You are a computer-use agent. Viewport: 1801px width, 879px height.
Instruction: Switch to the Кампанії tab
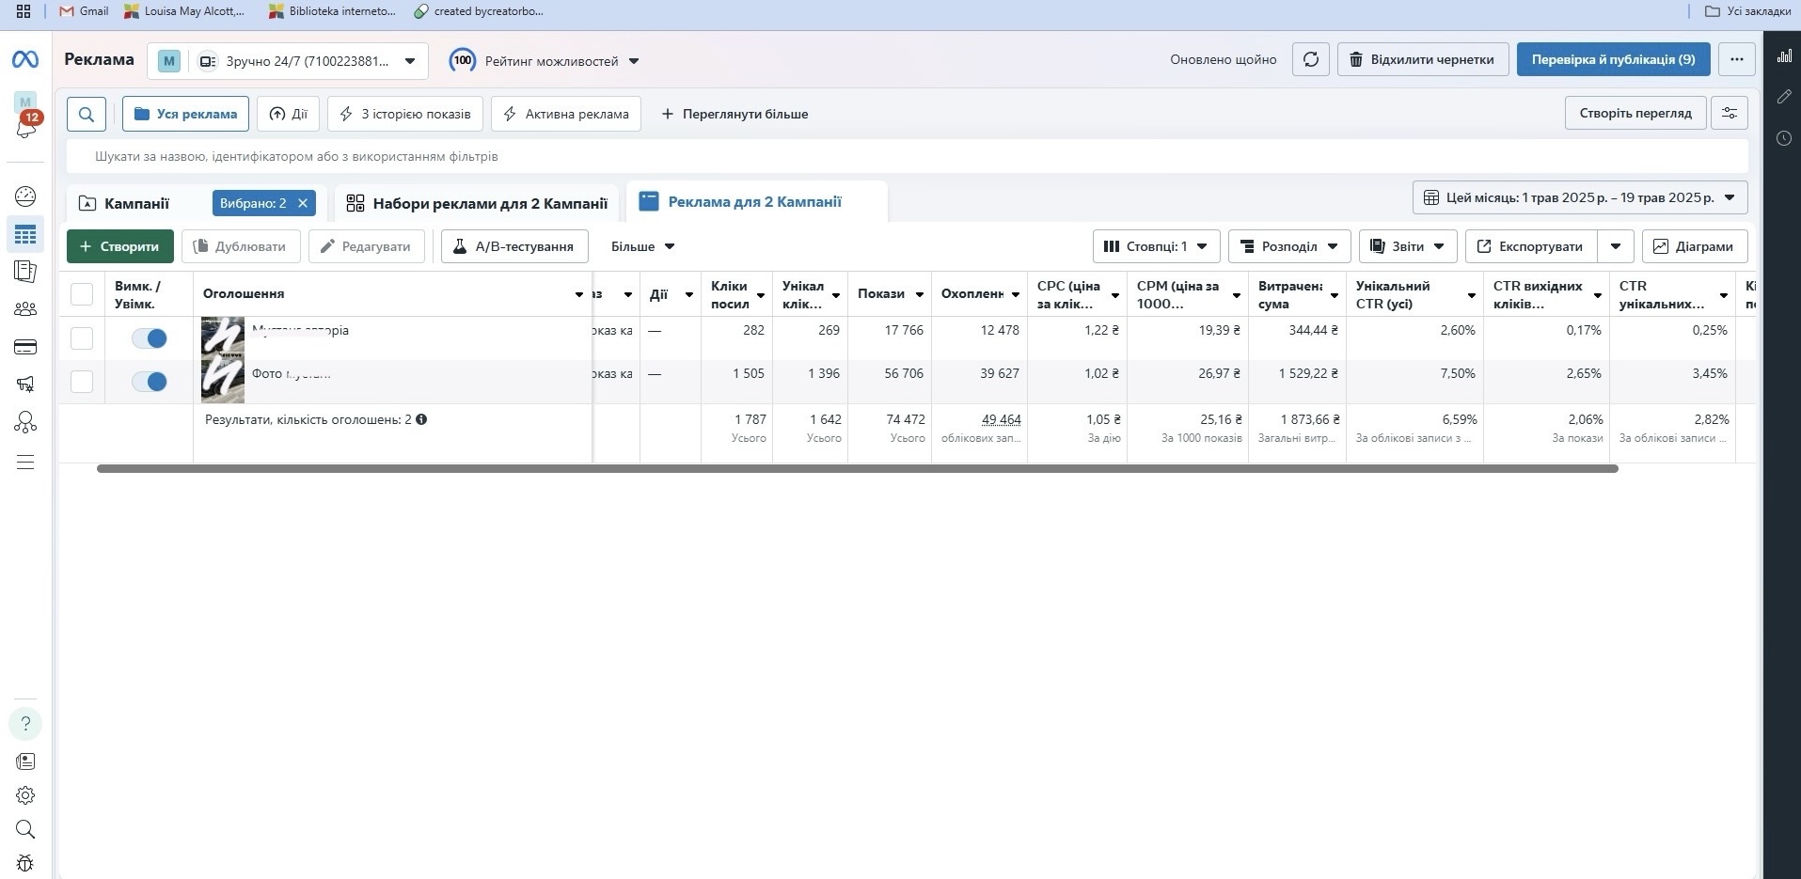tap(137, 203)
